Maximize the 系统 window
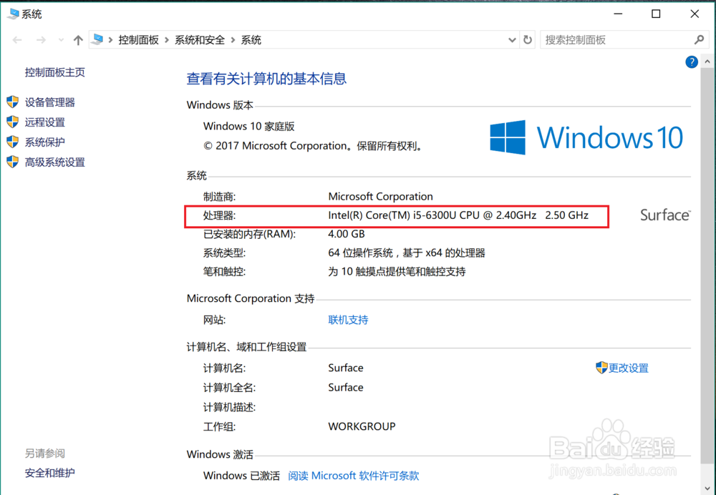The image size is (716, 495). 656,14
